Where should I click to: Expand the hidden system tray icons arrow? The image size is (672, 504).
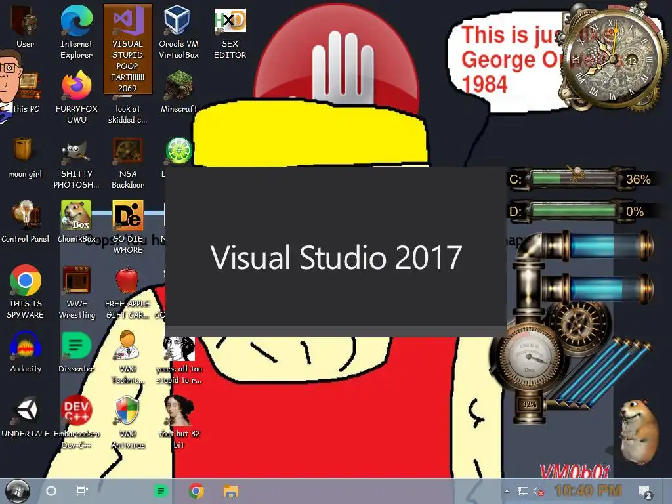[x=507, y=491]
